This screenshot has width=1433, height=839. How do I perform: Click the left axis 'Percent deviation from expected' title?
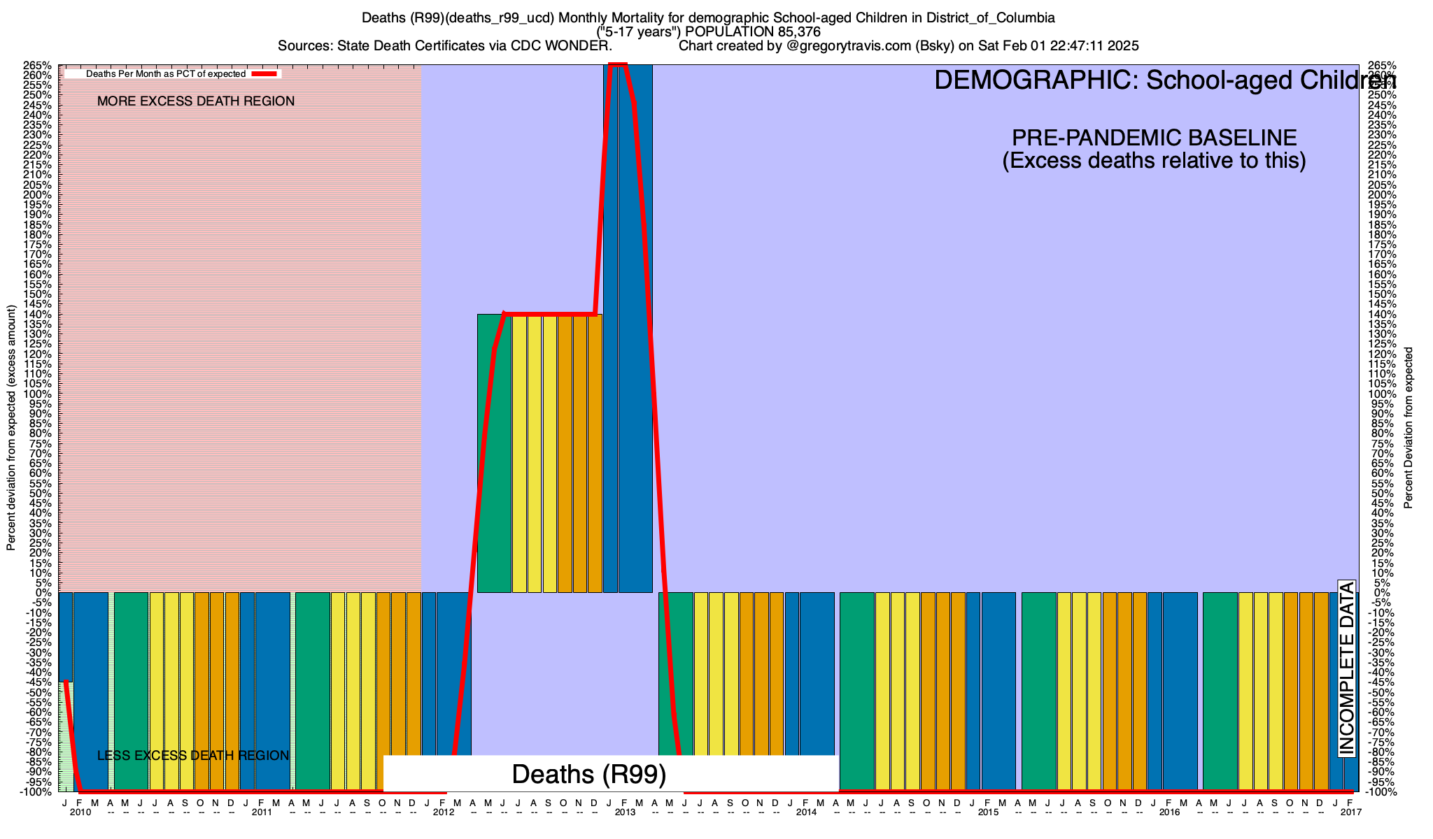click(11, 428)
